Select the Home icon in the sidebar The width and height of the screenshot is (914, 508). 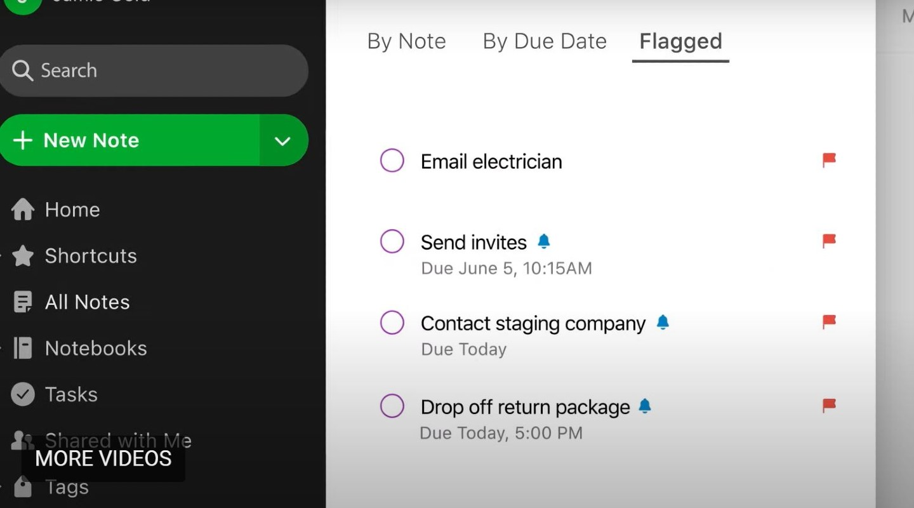pos(22,210)
